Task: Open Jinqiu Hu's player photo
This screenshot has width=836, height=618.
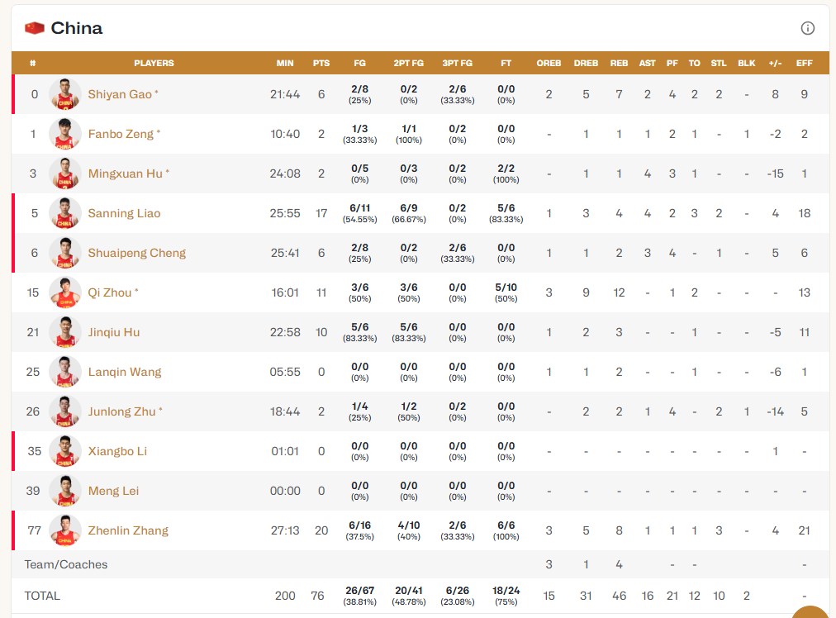Action: pyautogui.click(x=65, y=332)
